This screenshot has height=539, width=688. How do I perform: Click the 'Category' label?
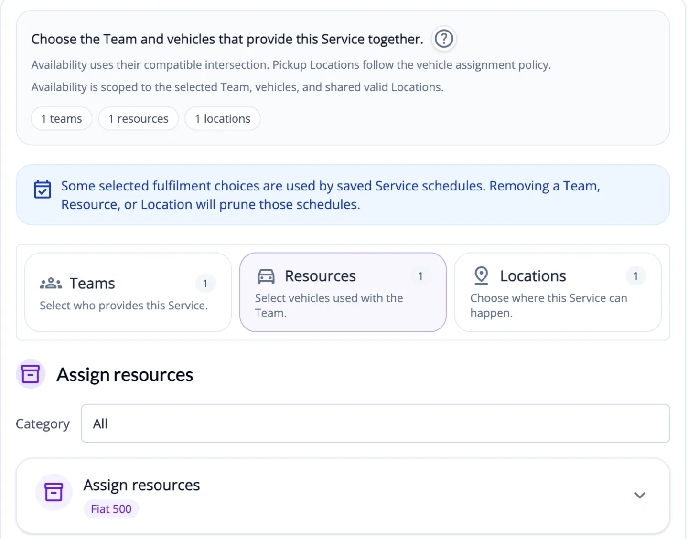tap(43, 424)
